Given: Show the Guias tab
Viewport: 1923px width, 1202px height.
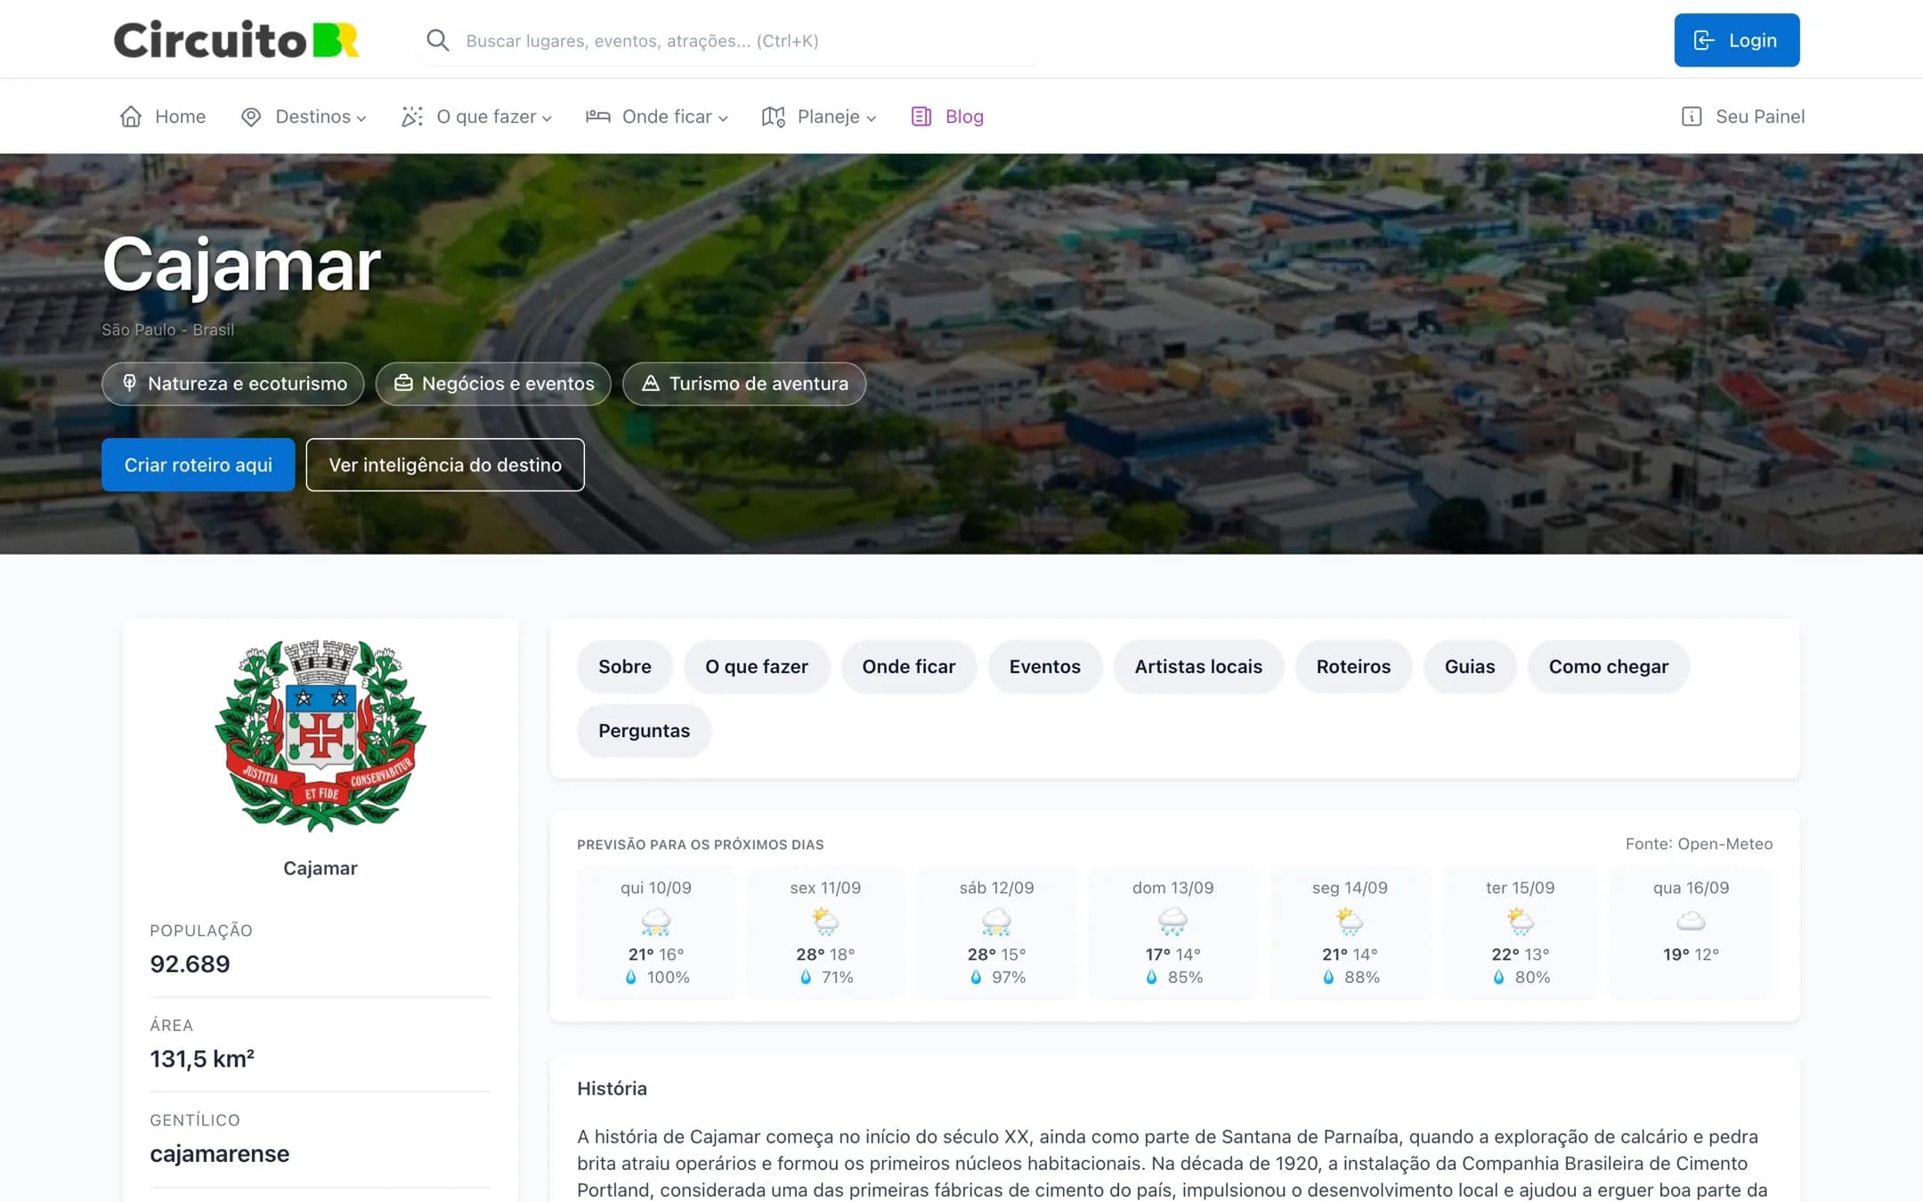Looking at the screenshot, I should tap(1470, 667).
